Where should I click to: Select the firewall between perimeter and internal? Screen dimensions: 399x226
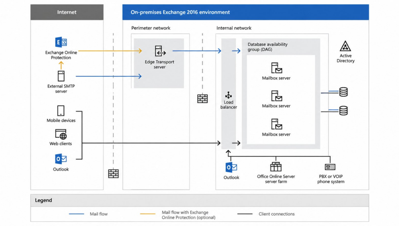202,99
